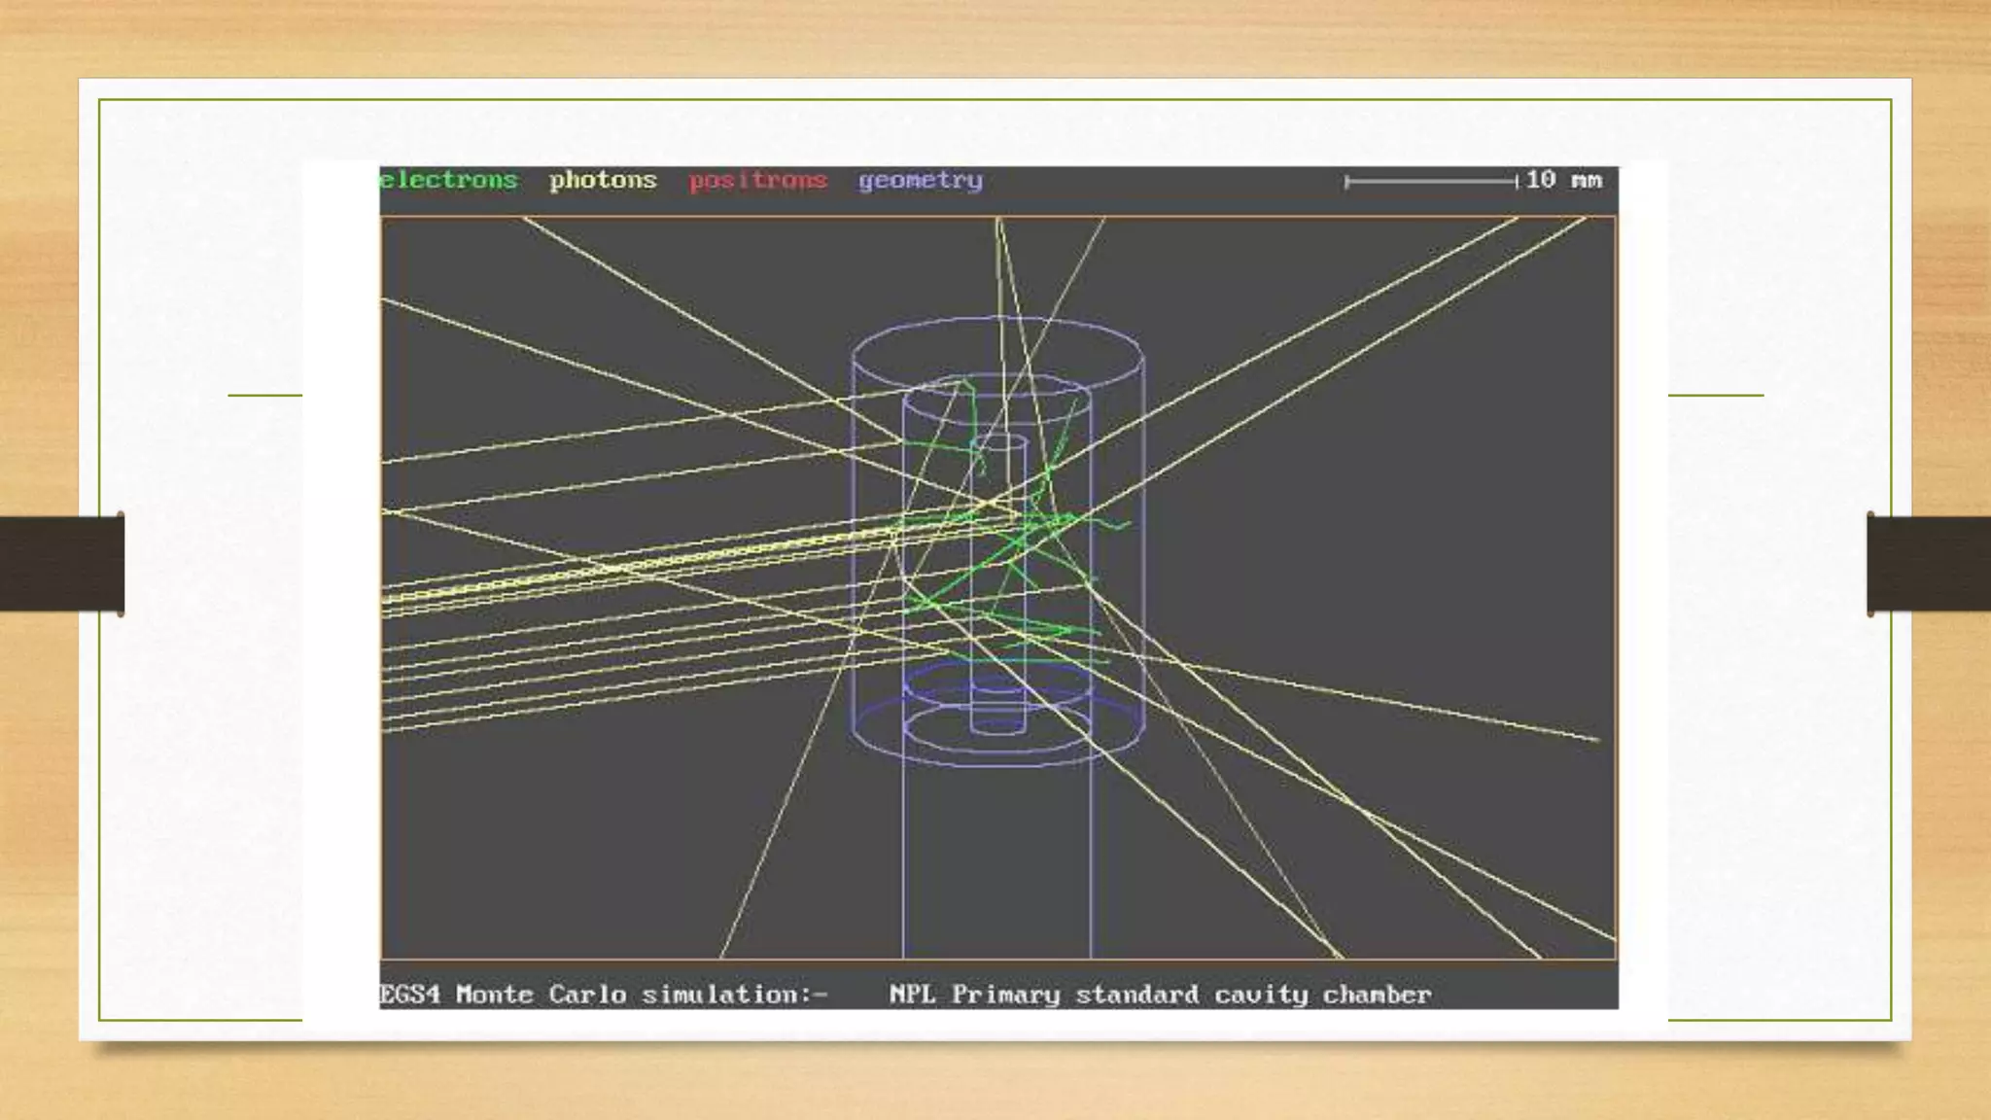
Task: Click the scale bar line
Action: [x=1429, y=181]
